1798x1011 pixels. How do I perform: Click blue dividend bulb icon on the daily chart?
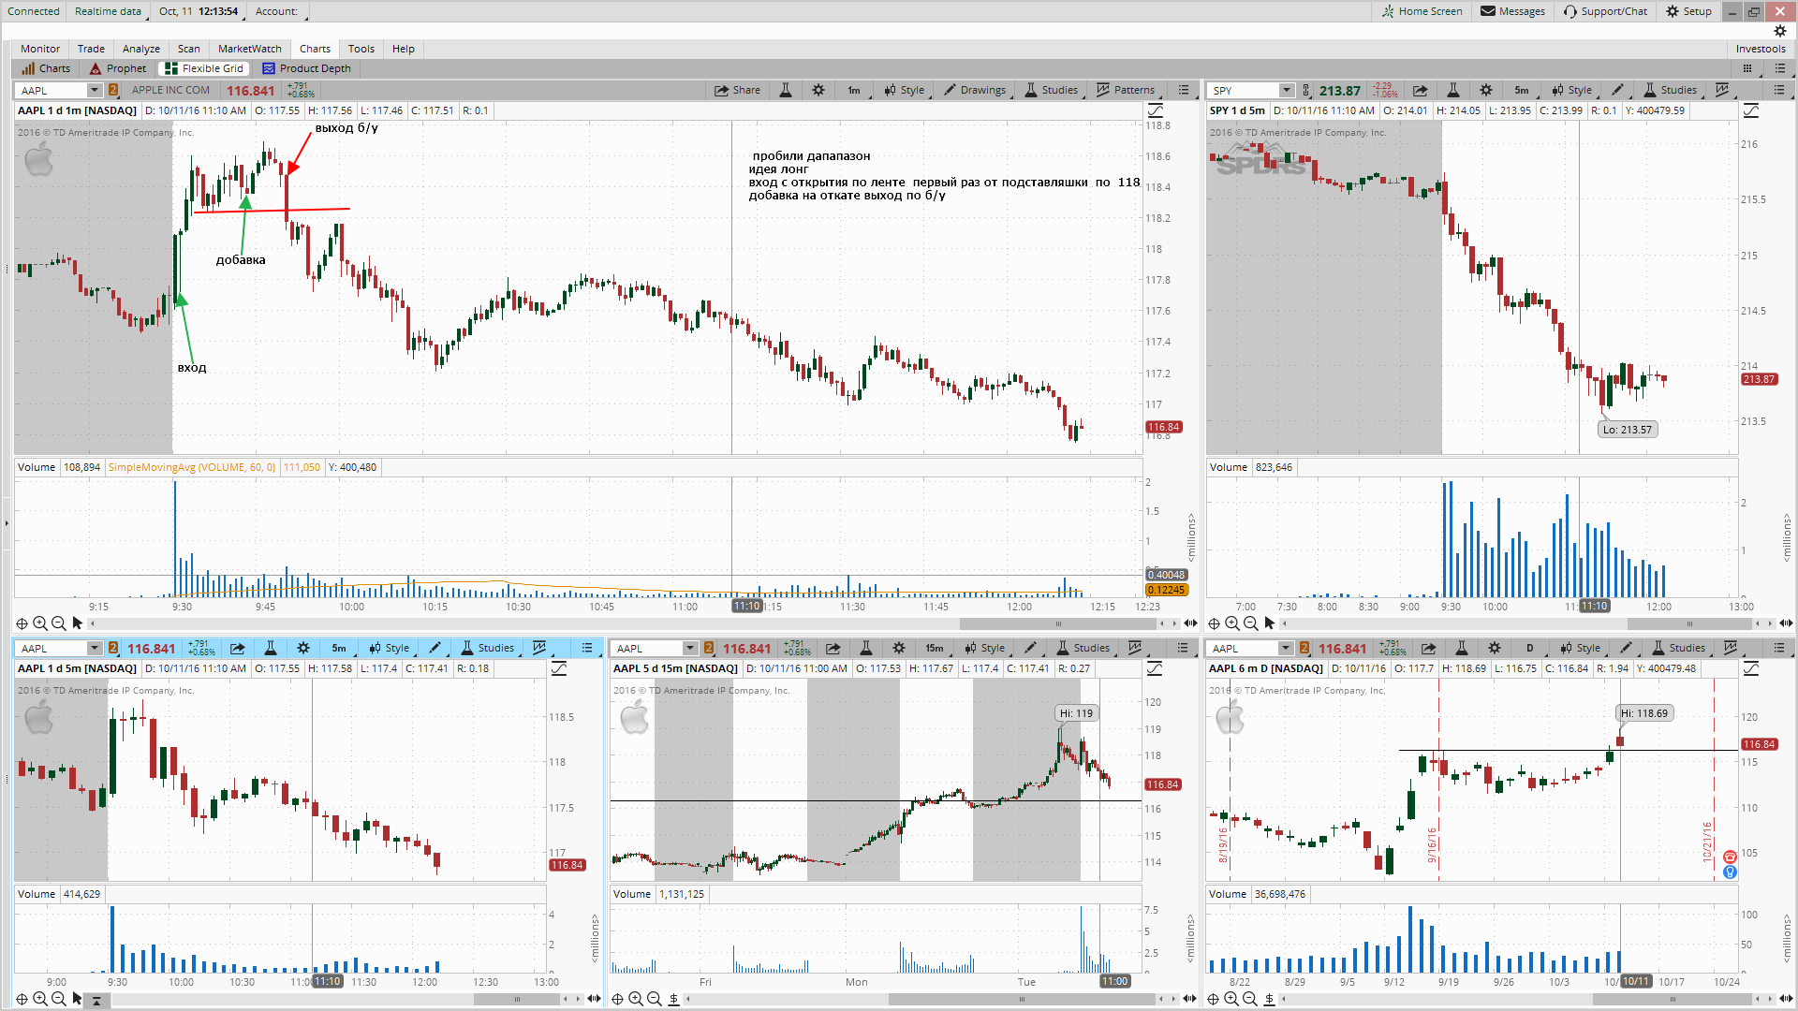pyautogui.click(x=1730, y=872)
